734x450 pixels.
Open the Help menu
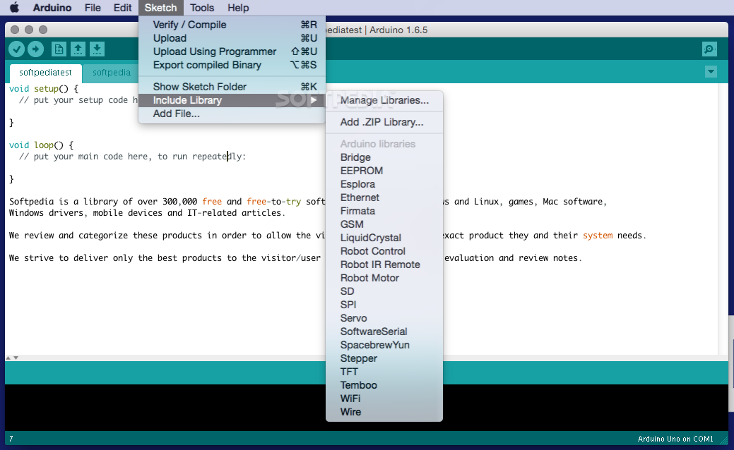[238, 8]
